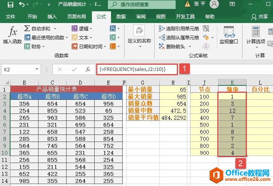This screenshot has height=186, width=273.
Task: Switch to the 视图 tab
Action: tap(160, 17)
